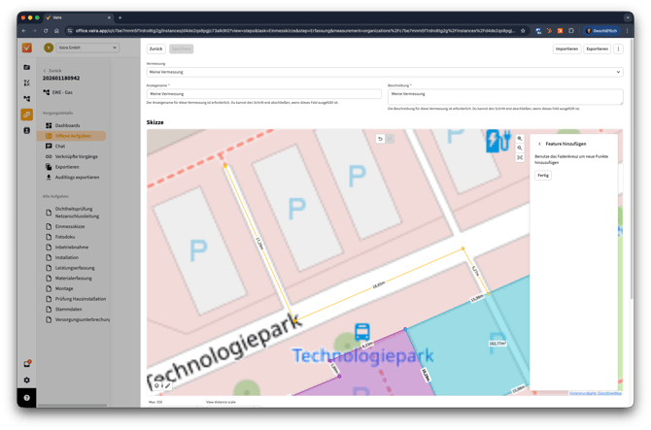Bookmark this page with the star icon
The image size is (651, 430).
(522, 30)
